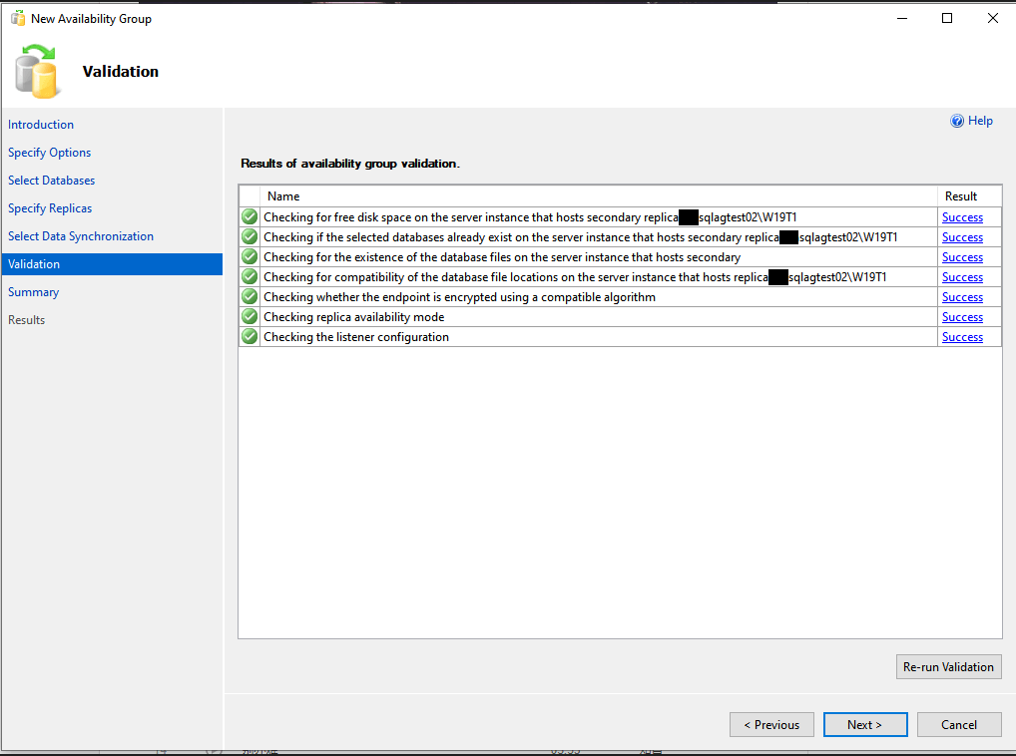Click the green check icon for replica availability mode
This screenshot has width=1016, height=756.
(250, 317)
